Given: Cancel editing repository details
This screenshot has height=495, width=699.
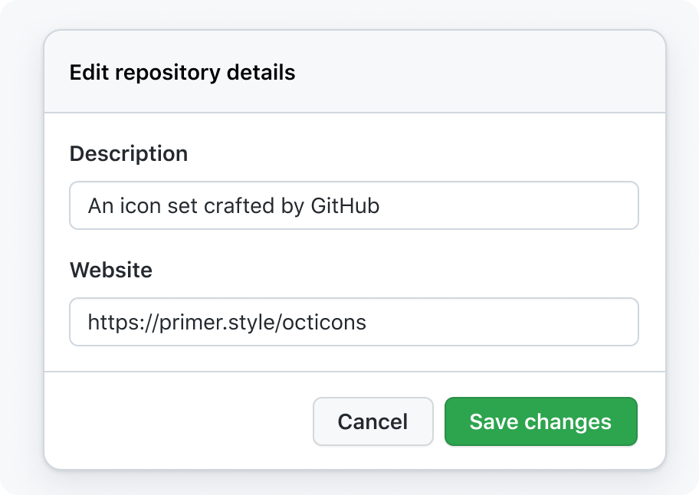Looking at the screenshot, I should (x=373, y=421).
